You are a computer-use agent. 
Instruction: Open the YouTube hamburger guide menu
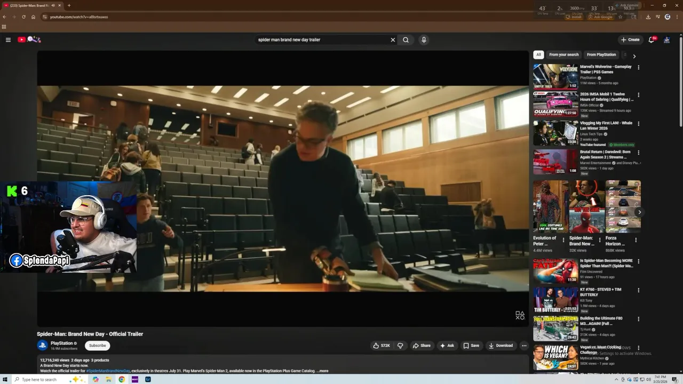pos(8,39)
